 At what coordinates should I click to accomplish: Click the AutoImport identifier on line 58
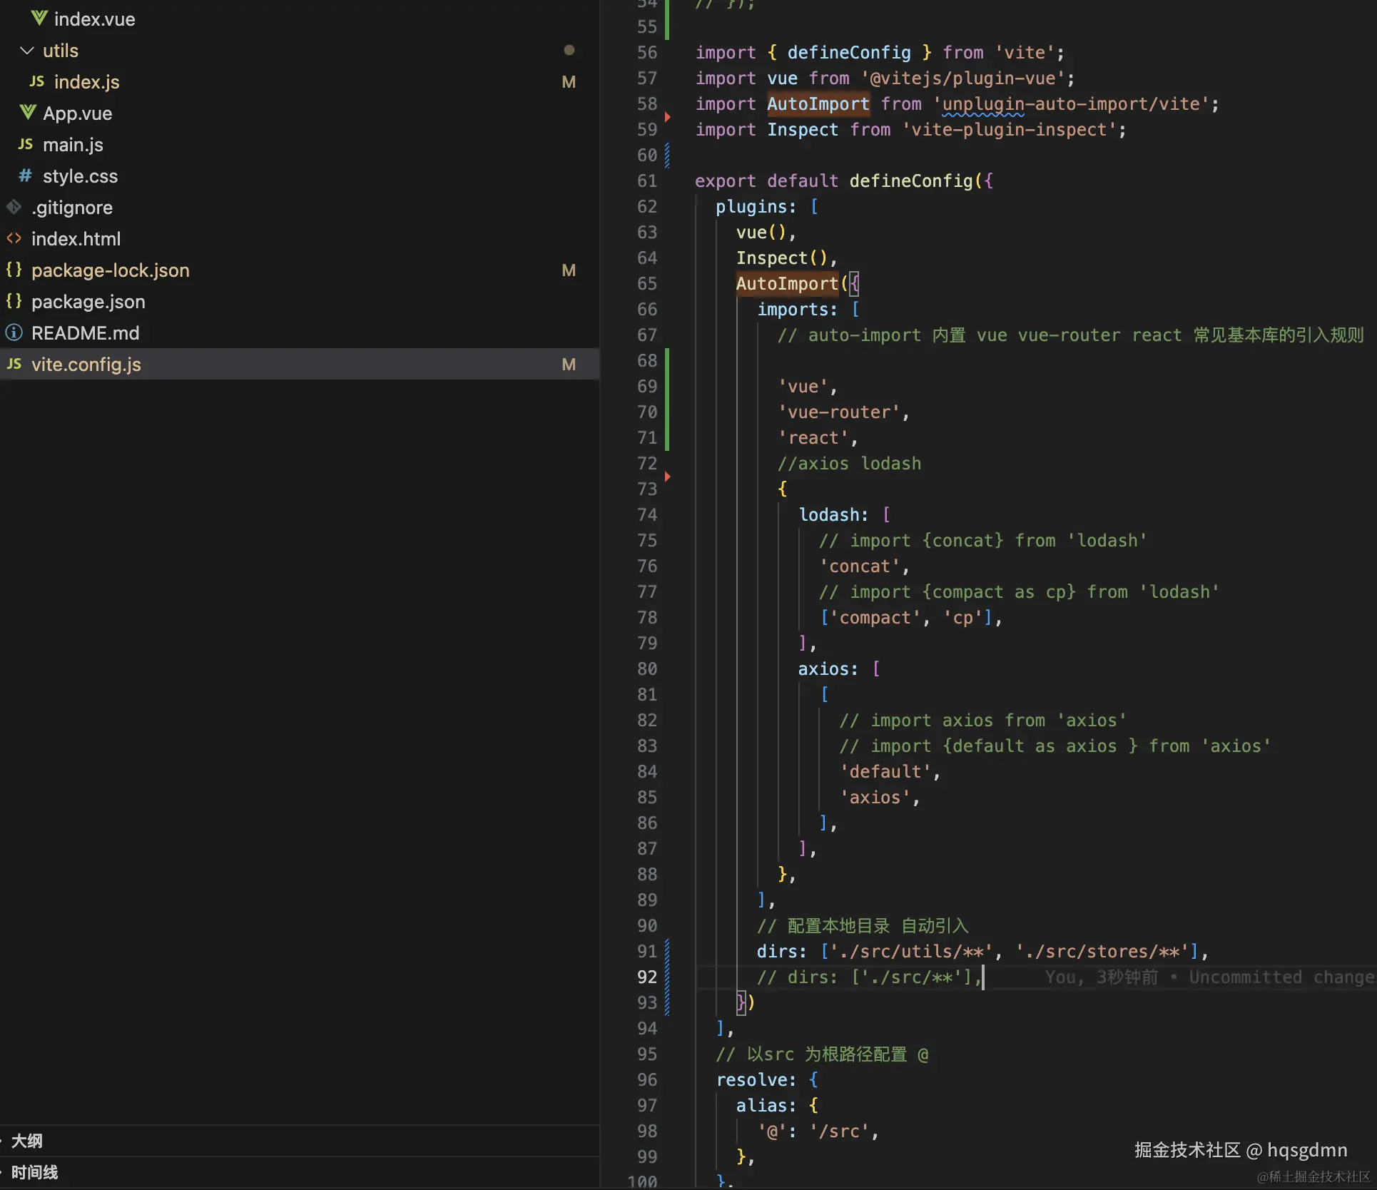click(x=818, y=104)
